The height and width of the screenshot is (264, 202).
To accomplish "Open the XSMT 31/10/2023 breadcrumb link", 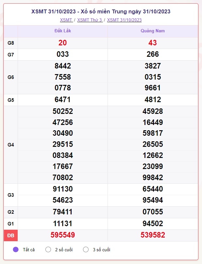I will click(x=124, y=20).
